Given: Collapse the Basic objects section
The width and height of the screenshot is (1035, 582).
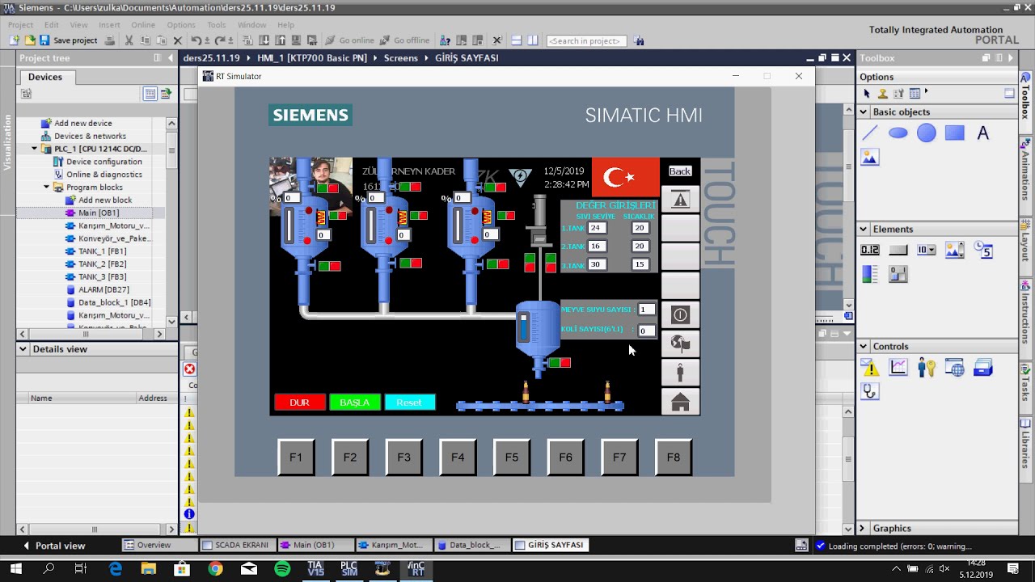Looking at the screenshot, I should point(864,112).
